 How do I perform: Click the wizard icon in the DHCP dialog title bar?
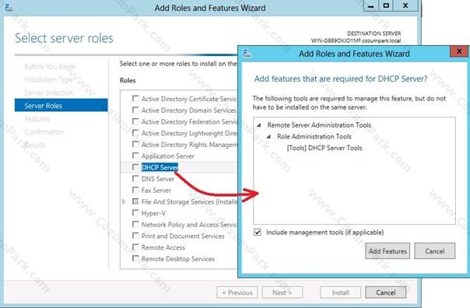tap(247, 54)
